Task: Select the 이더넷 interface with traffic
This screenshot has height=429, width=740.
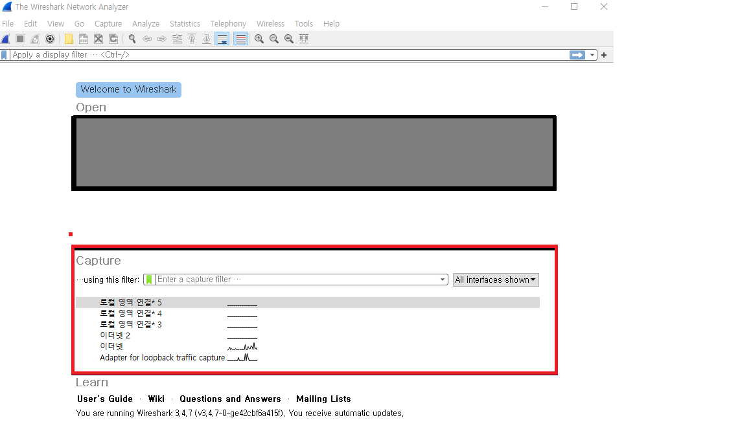Action: (308, 347)
